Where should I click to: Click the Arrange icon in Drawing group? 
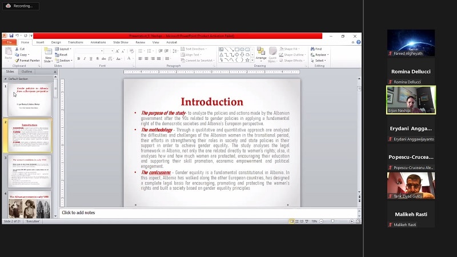click(x=261, y=54)
